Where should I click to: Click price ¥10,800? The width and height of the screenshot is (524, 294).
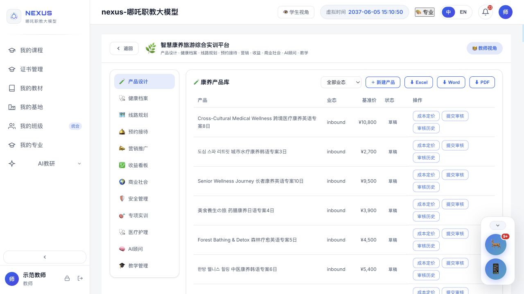coord(367,122)
